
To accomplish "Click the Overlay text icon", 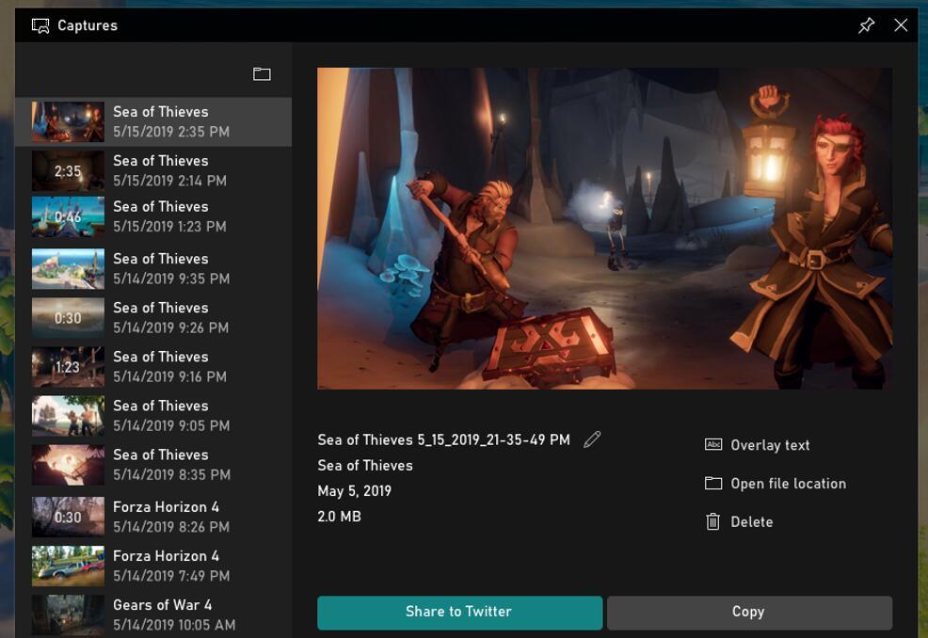I will pos(713,444).
